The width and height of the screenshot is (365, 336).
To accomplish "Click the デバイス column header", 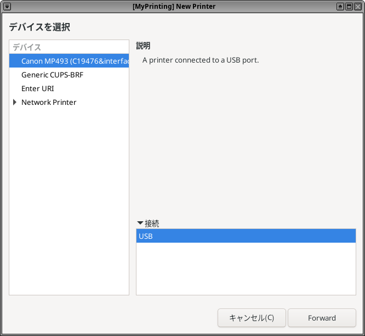I will [x=69, y=47].
